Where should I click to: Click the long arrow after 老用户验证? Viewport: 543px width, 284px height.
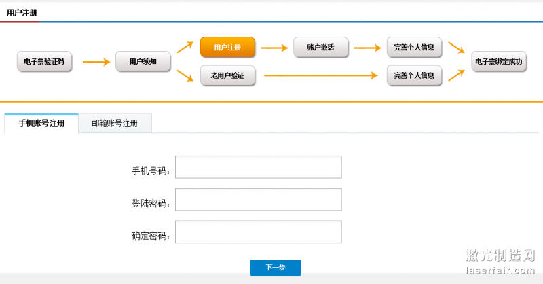point(320,75)
